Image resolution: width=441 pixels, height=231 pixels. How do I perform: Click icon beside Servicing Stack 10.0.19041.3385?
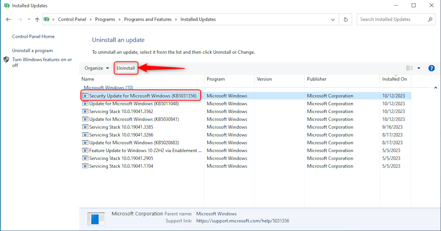click(85, 127)
